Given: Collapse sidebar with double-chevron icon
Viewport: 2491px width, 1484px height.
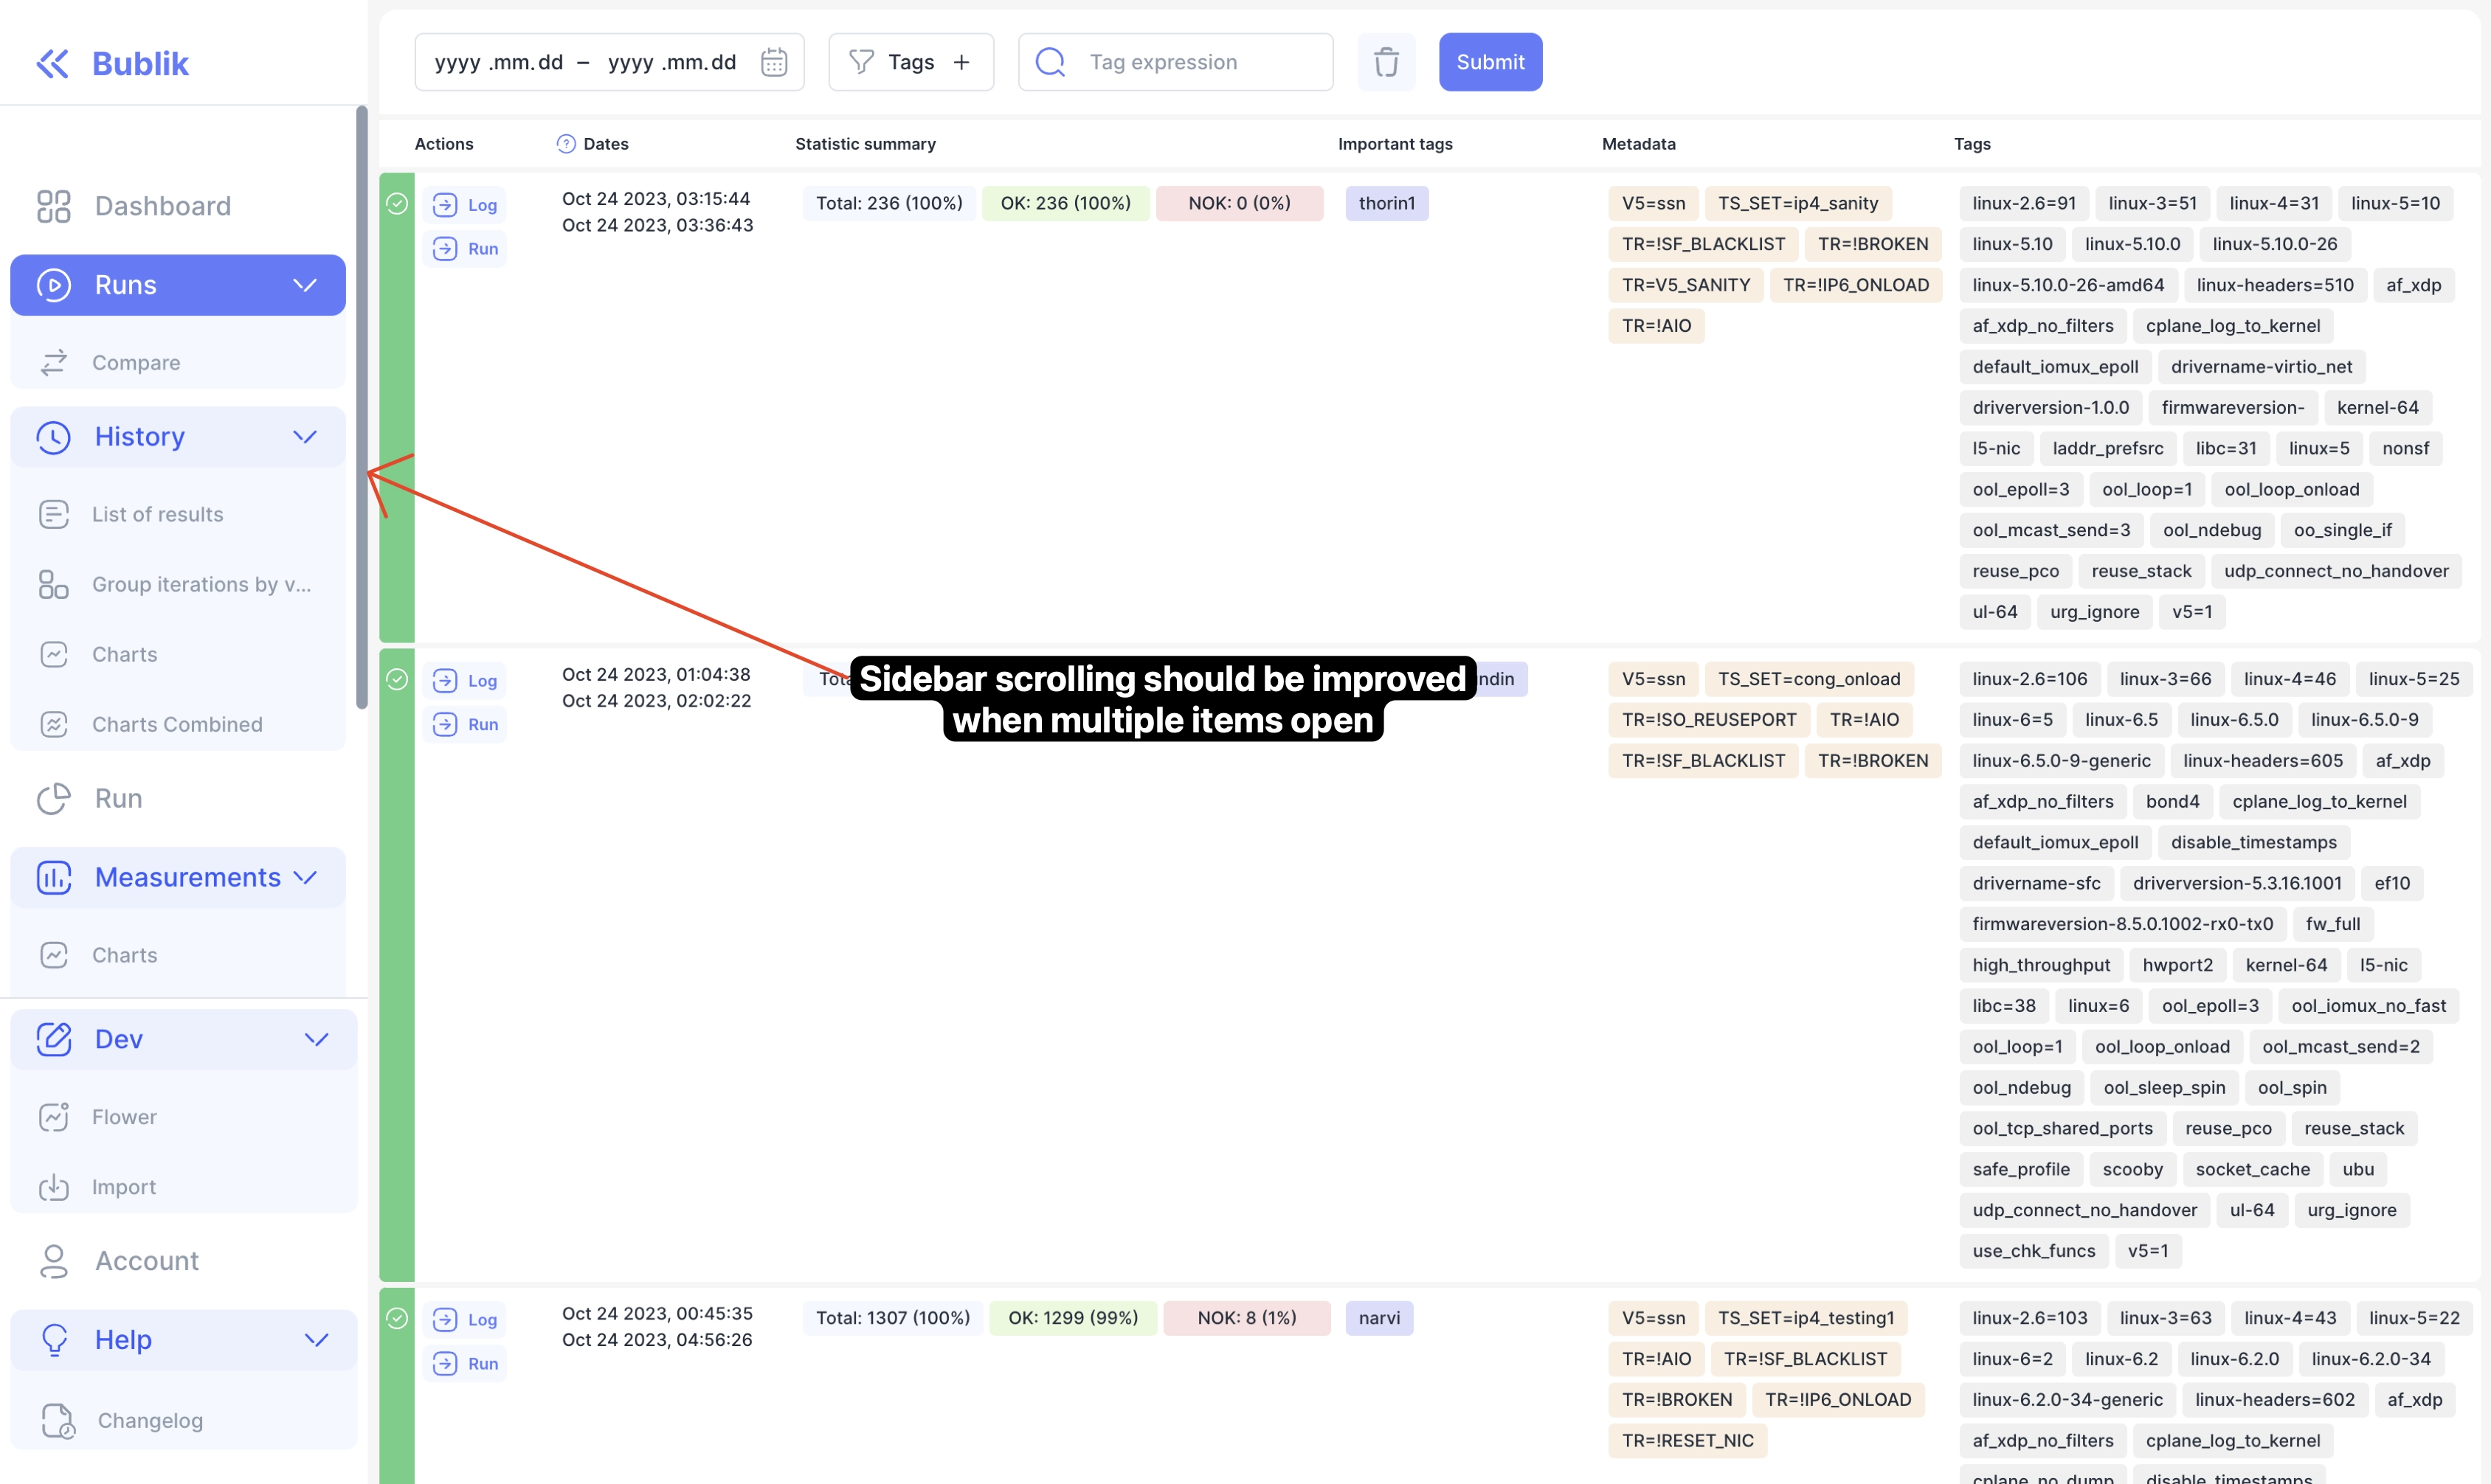Looking at the screenshot, I should tap(52, 63).
